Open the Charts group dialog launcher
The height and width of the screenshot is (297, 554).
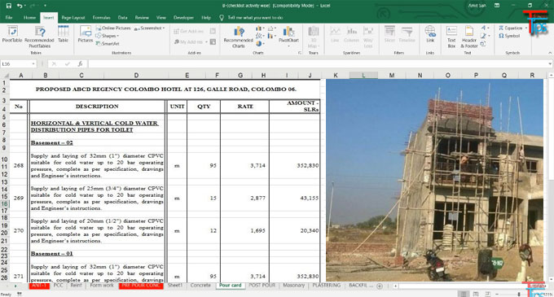point(300,53)
